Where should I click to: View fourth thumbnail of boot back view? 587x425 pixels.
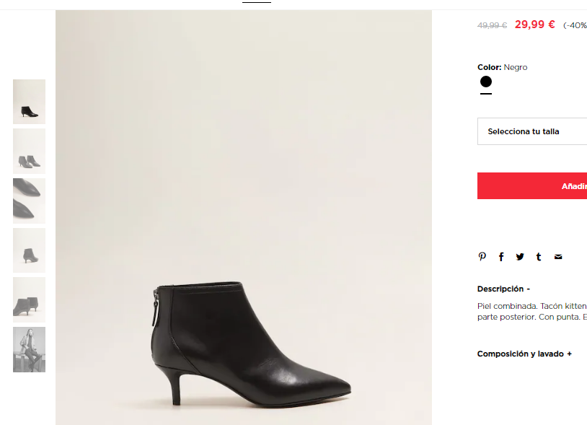29,250
